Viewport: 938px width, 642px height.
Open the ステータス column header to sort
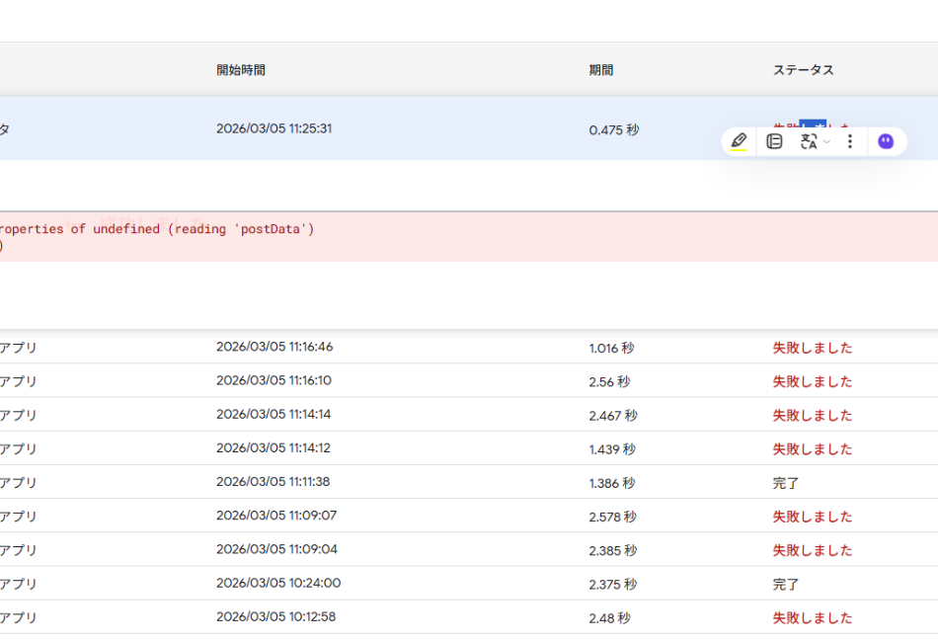(x=802, y=69)
